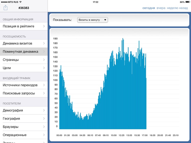
Task: Open 'Браузеры' section
Action: 24,127
